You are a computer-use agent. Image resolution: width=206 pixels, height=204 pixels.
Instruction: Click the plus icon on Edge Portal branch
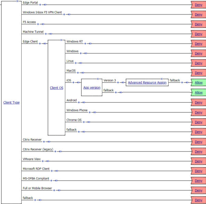[x=40, y=5]
